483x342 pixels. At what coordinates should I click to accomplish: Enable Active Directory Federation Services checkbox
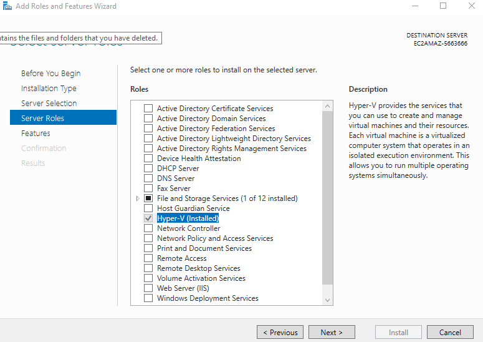(x=148, y=129)
